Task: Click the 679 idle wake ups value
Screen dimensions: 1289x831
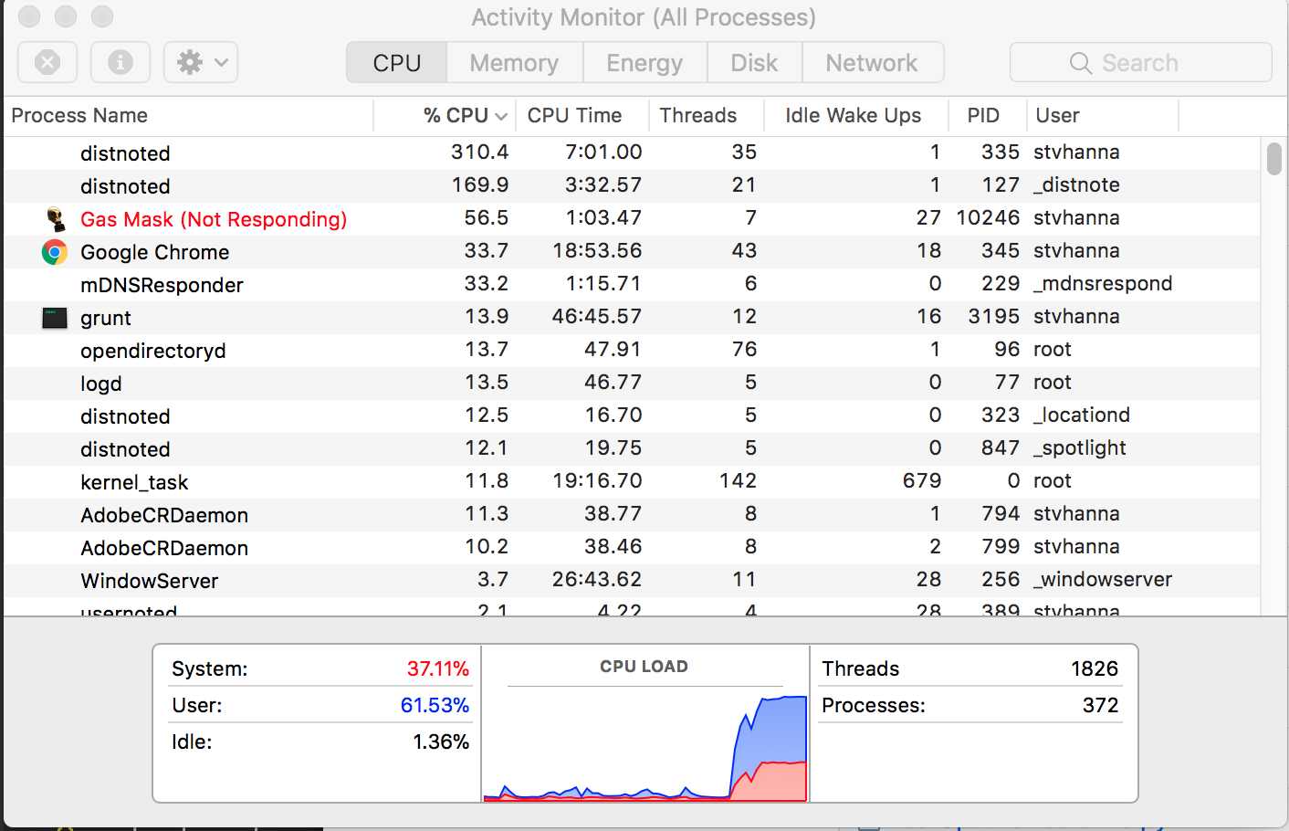Action: (x=922, y=480)
